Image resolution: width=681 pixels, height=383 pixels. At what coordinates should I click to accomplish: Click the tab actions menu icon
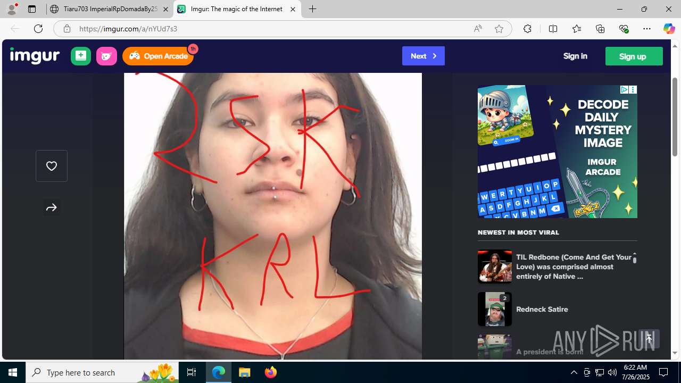pyautogui.click(x=32, y=9)
